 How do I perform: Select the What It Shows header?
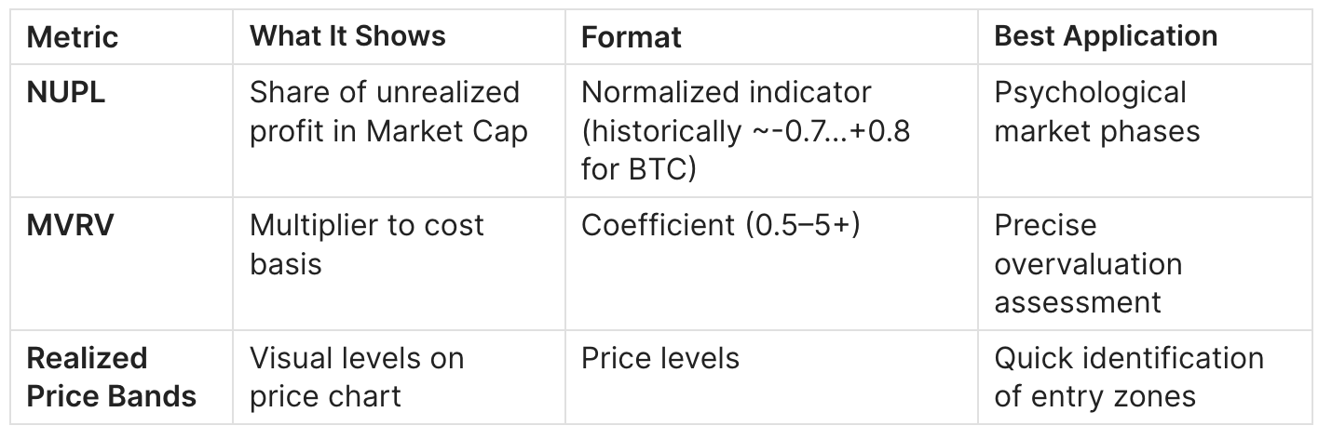(347, 35)
